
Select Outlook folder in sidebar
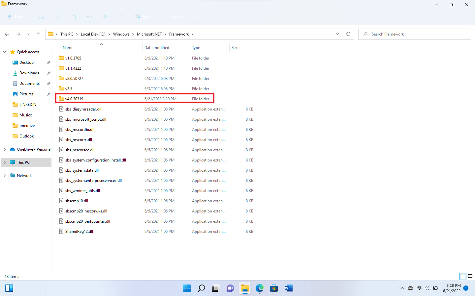coord(26,136)
